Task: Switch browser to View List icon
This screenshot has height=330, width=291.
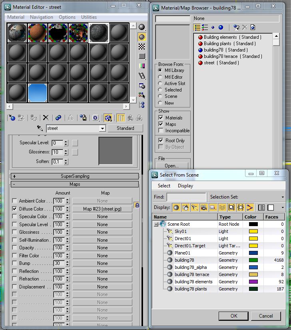Action: 197,27
